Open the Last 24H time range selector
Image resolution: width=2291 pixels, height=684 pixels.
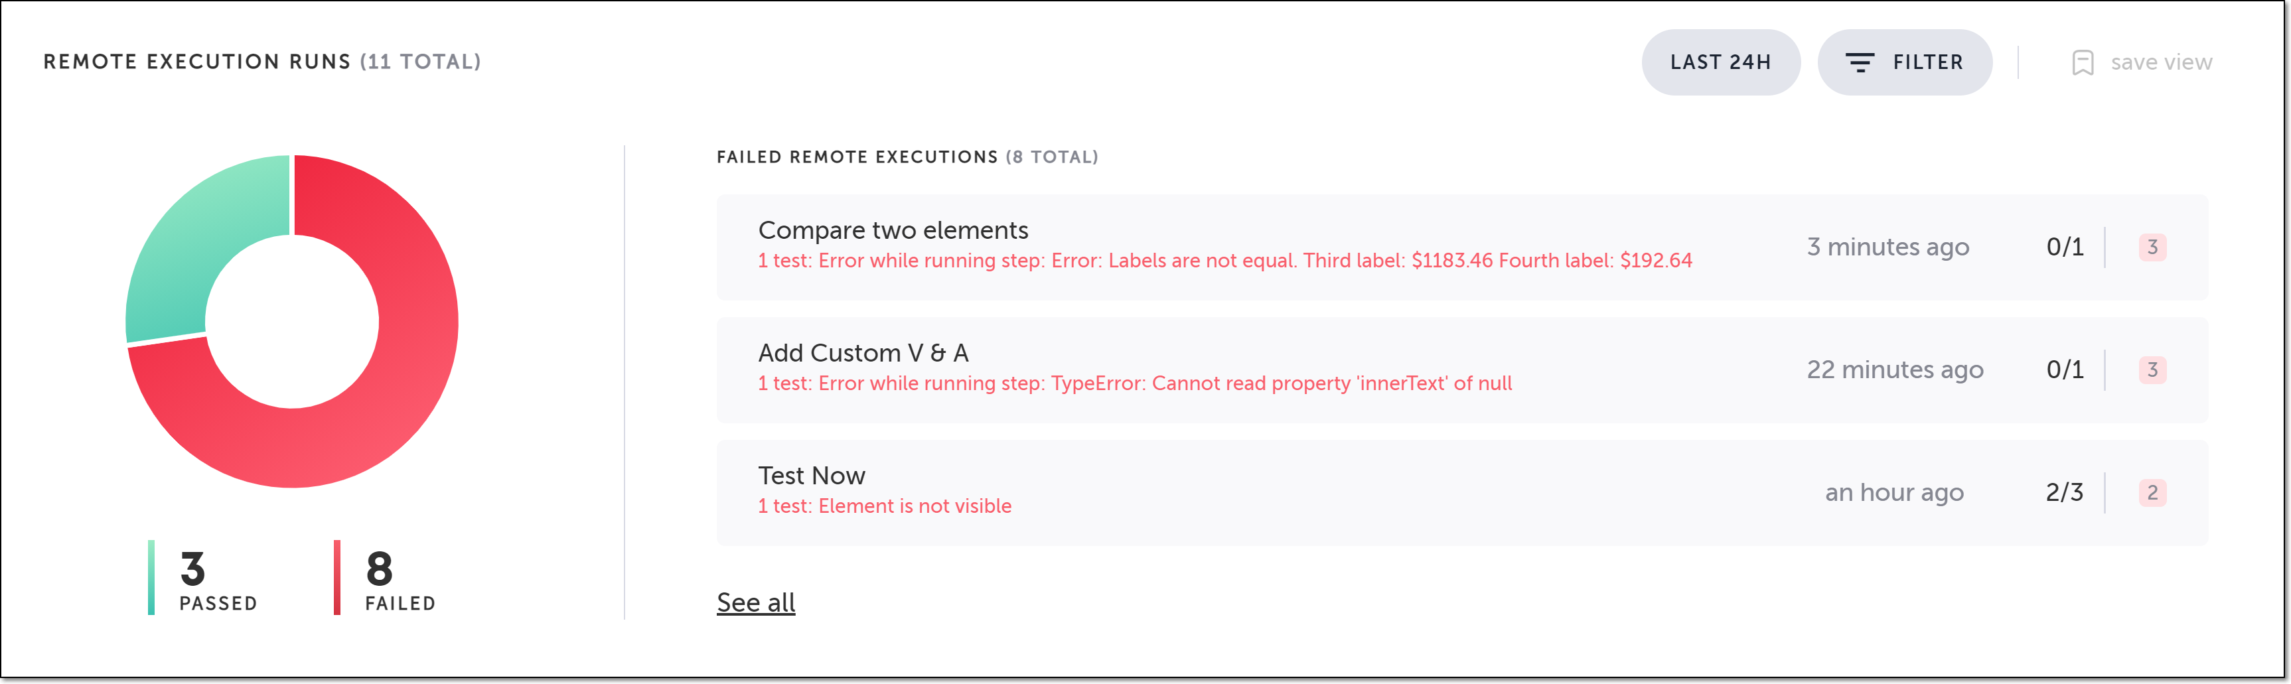click(x=1720, y=62)
